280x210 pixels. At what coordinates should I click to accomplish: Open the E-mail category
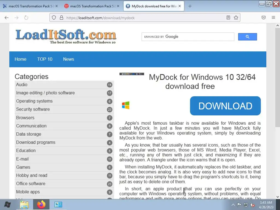point(64,159)
